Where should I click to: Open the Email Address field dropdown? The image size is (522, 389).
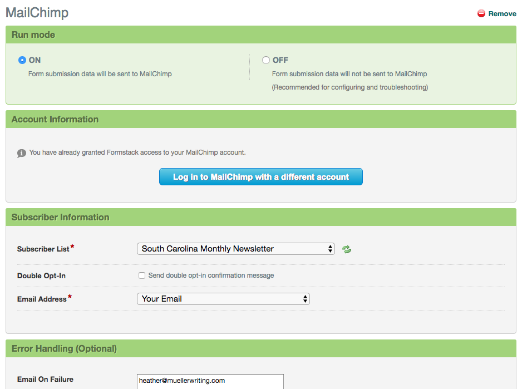pos(223,299)
